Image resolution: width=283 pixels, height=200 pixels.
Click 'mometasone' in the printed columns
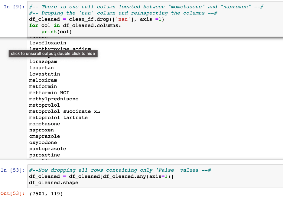[44, 124]
